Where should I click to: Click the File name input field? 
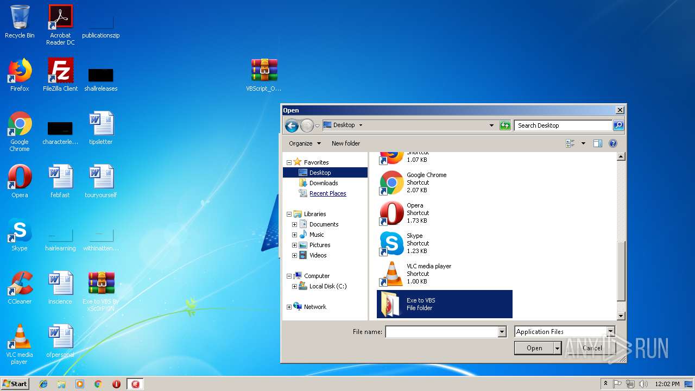(441, 332)
